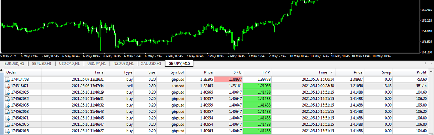Click open time 2021.05.07 13:19:31
434x135 pixels.
(88, 79)
